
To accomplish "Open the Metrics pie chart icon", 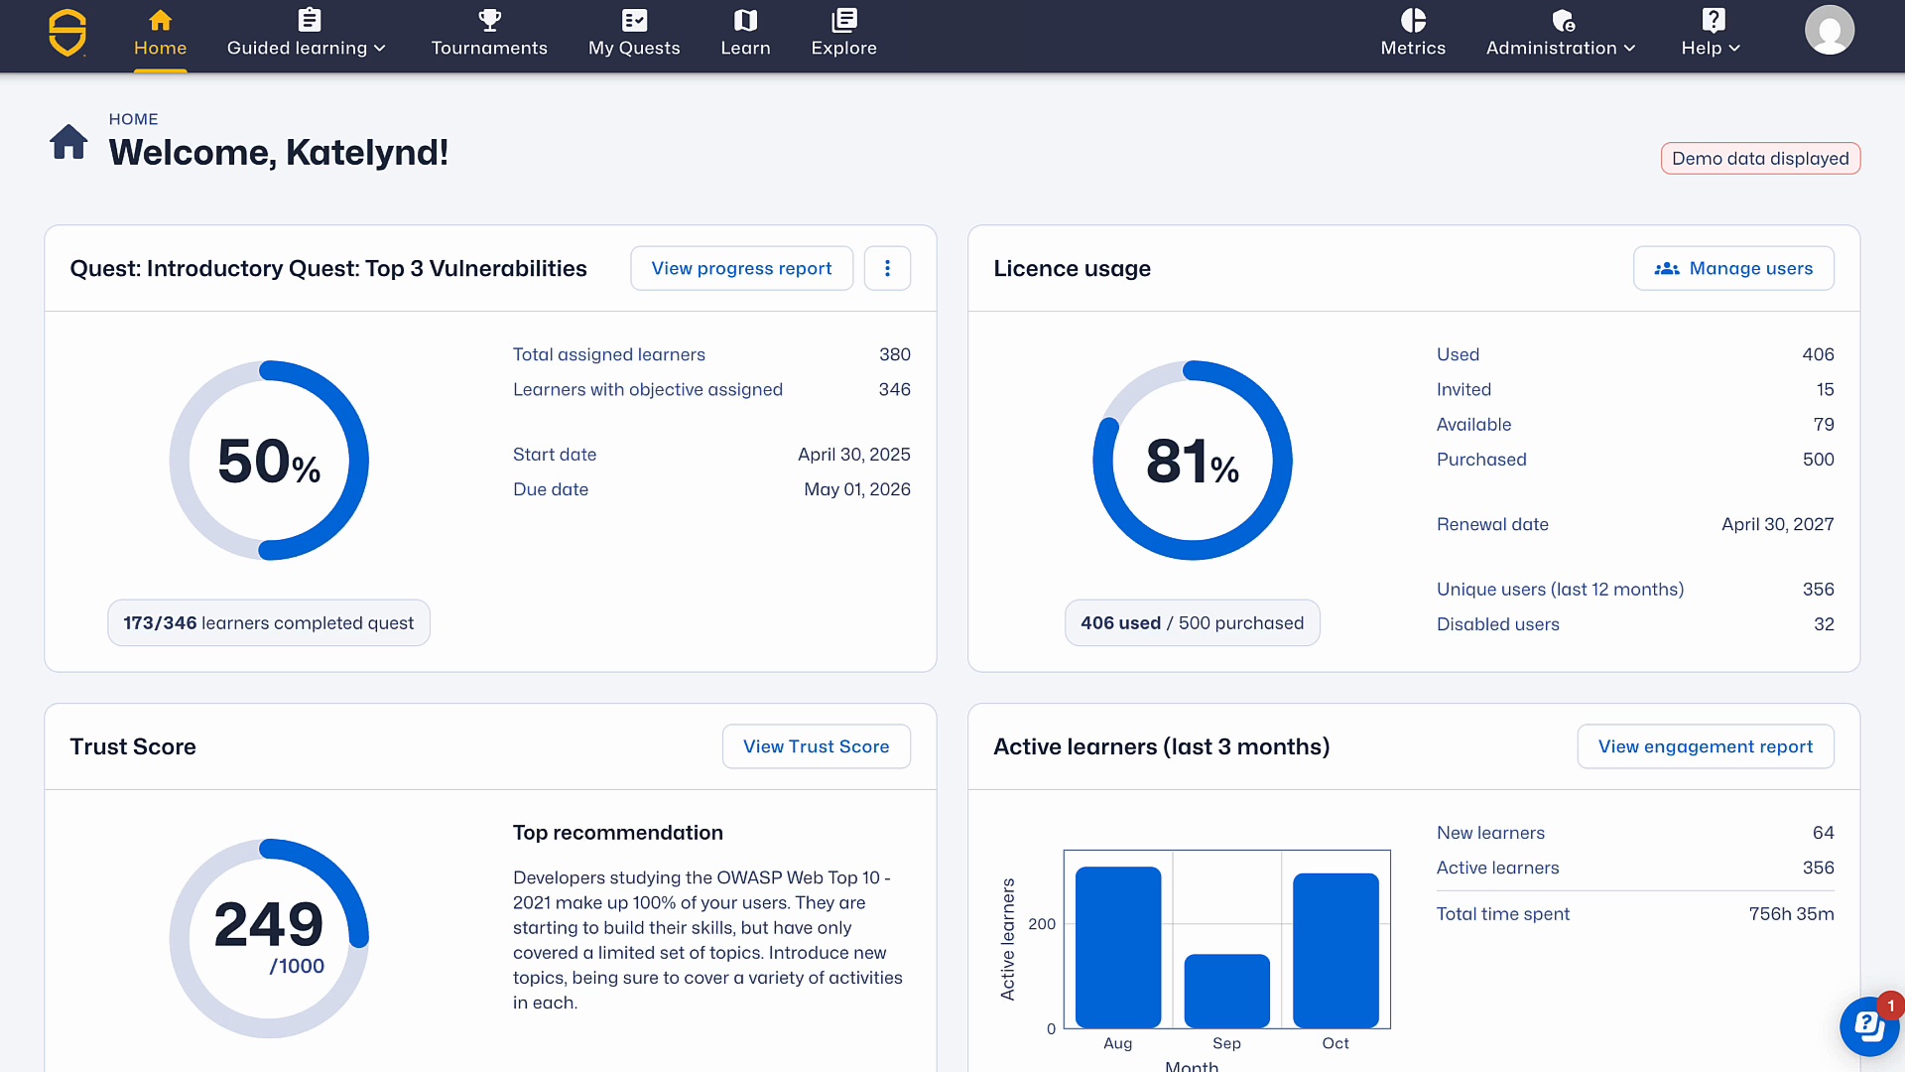I will (1413, 20).
